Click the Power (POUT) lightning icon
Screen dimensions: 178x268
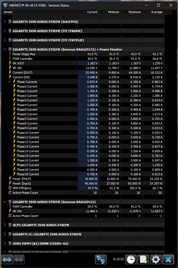(x=10, y=179)
